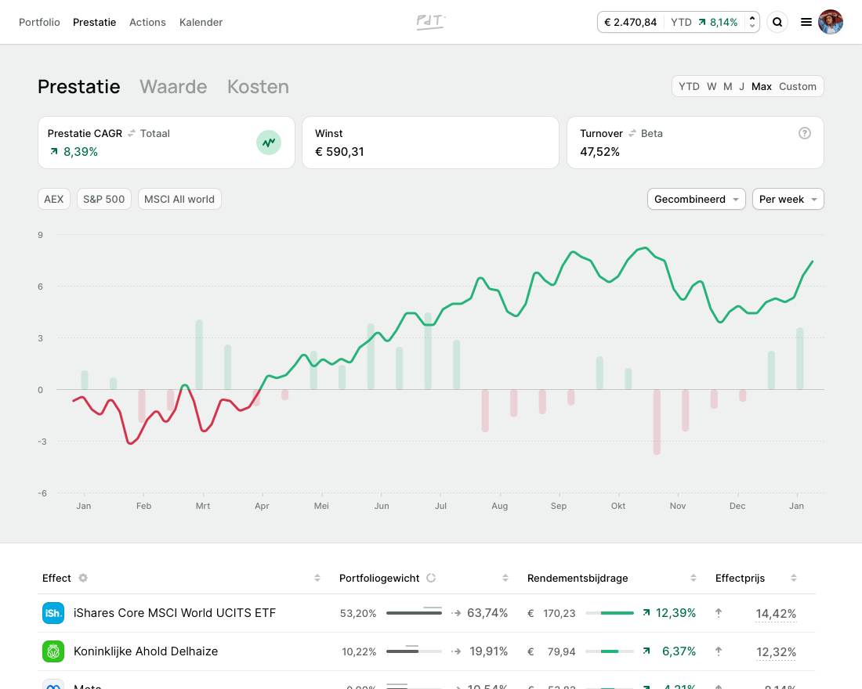
Task: Click the search magnifier icon
Action: 777,22
